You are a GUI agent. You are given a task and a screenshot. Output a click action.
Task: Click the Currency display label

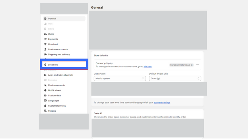[104, 63]
